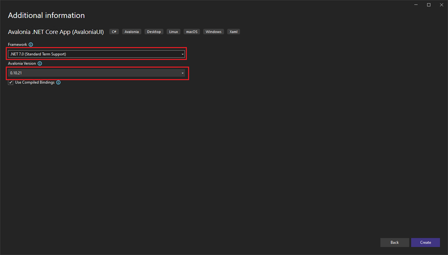Click the Create button
The width and height of the screenshot is (448, 255).
click(x=426, y=243)
